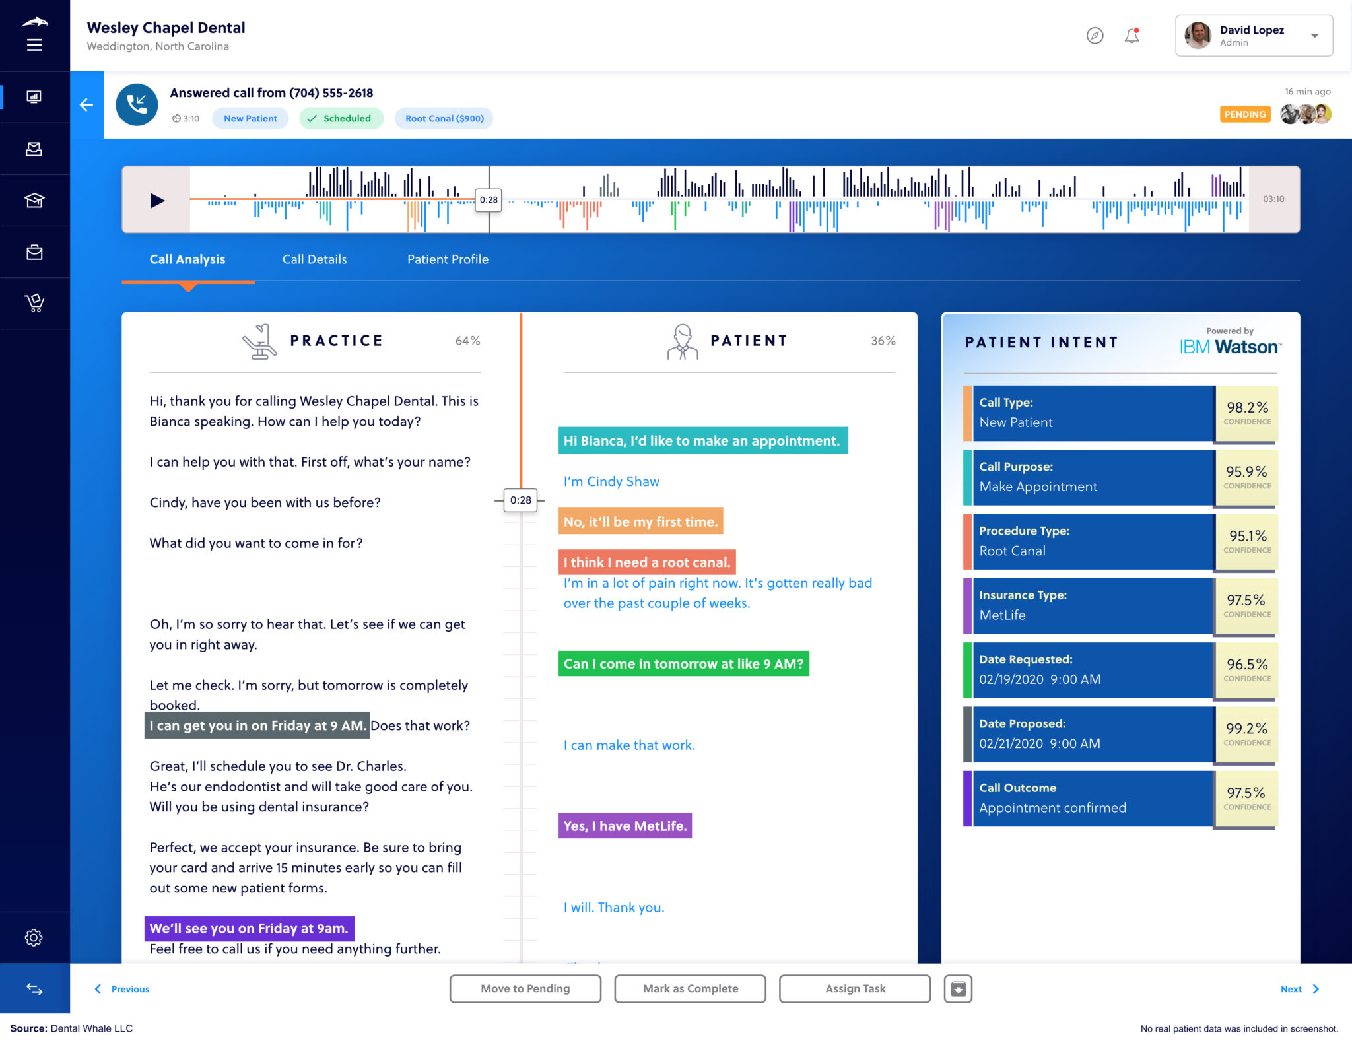This screenshot has height=1043, width=1352.
Task: Switch to the Call Details tab
Action: [314, 259]
